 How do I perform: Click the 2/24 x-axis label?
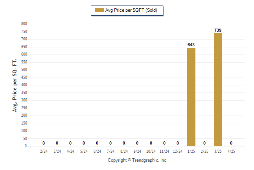pyautogui.click(x=44, y=151)
